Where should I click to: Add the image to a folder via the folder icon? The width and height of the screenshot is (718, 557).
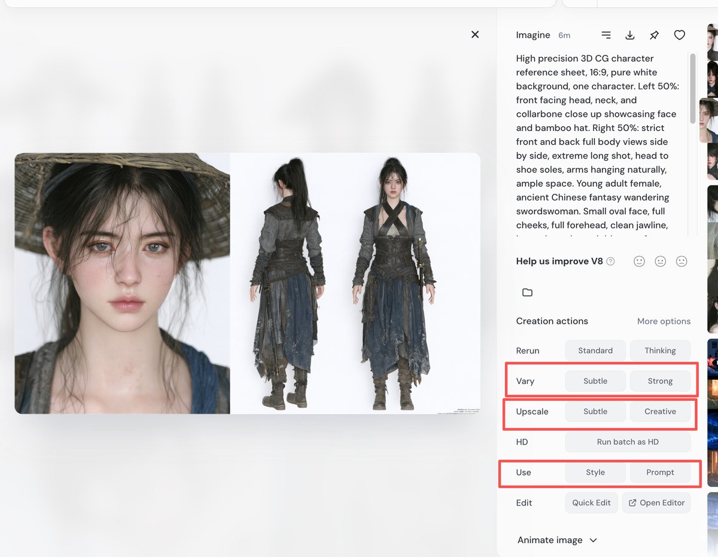coord(527,293)
